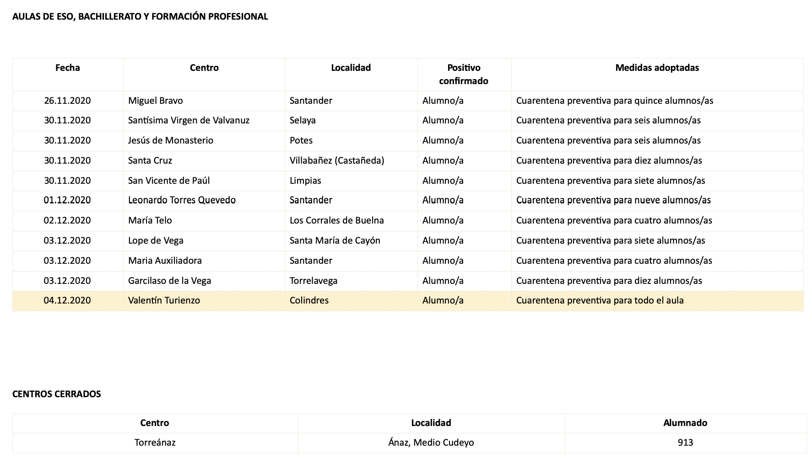812x458 pixels.
Task: Select the '913' alumnado cell
Action: pos(685,443)
